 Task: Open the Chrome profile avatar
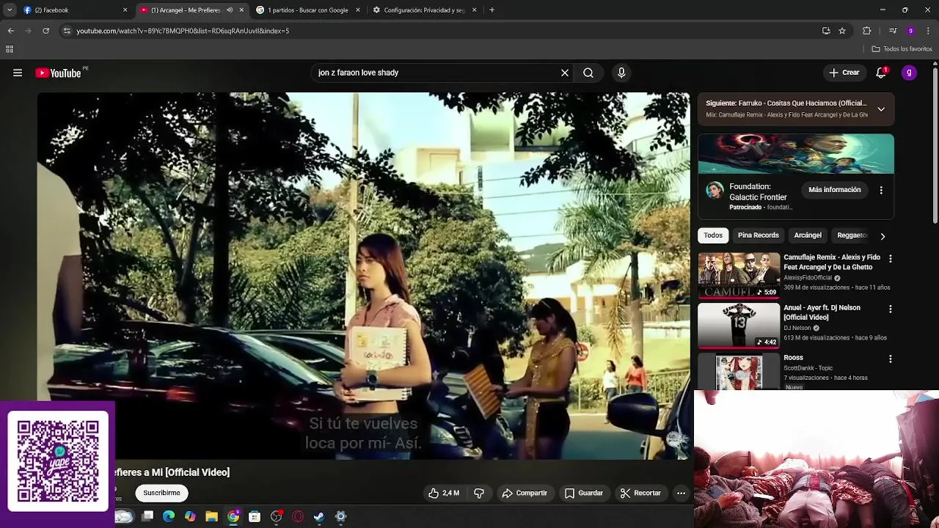(x=910, y=31)
